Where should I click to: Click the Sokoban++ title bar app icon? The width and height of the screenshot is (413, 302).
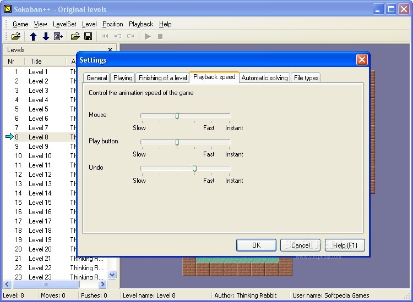[8, 9]
